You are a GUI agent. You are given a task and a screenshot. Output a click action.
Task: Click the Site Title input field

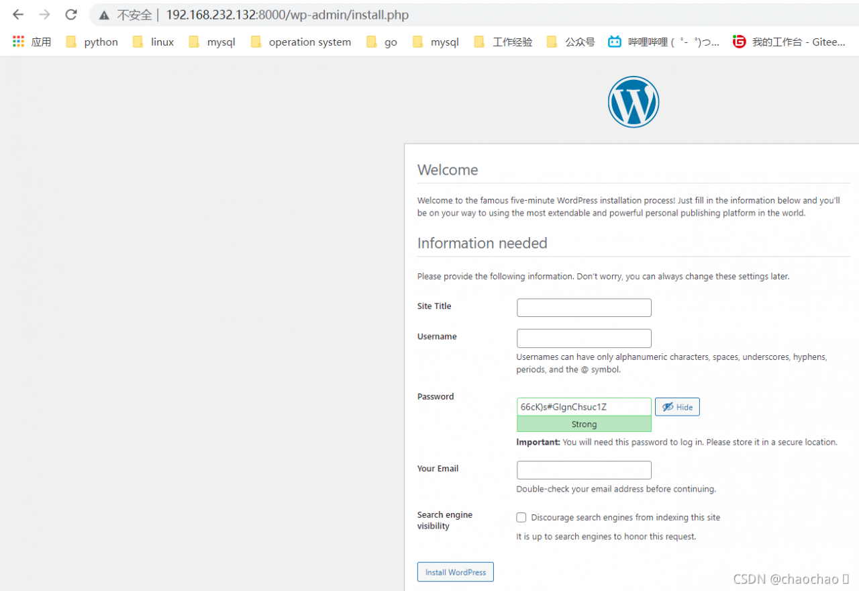(584, 308)
